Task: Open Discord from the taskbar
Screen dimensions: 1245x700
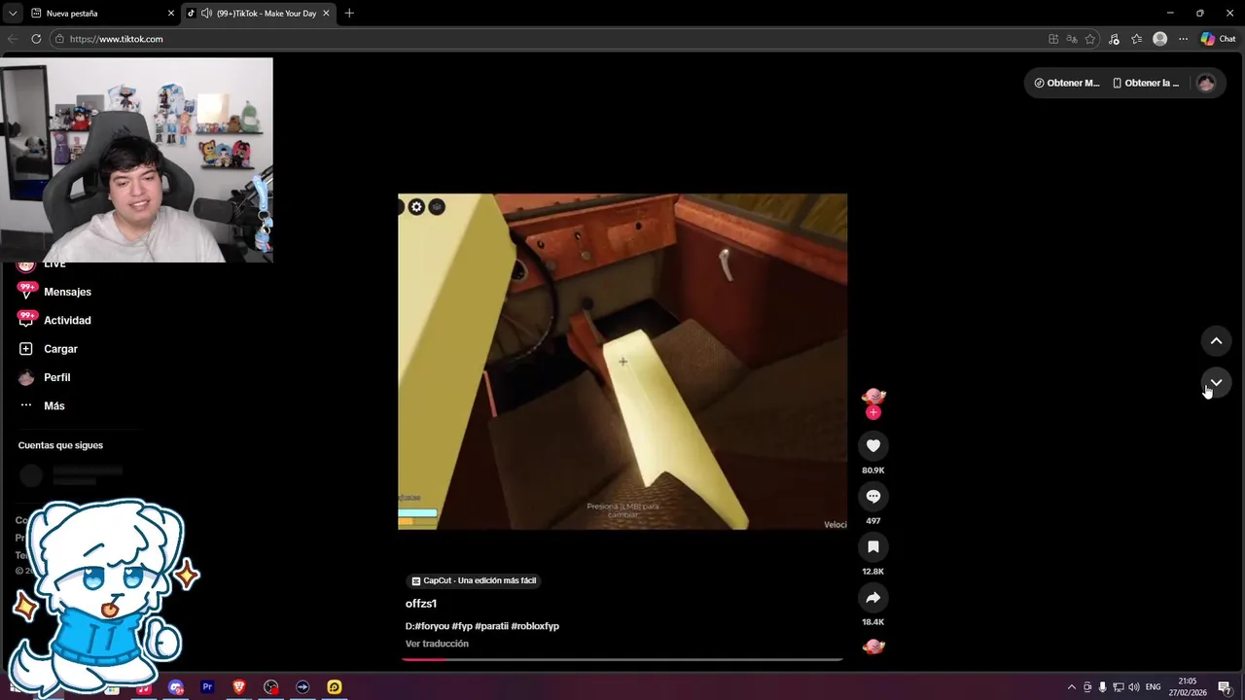Action: [176, 687]
